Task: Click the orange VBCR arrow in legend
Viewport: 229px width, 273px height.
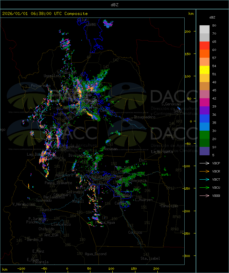Action: [204, 172]
